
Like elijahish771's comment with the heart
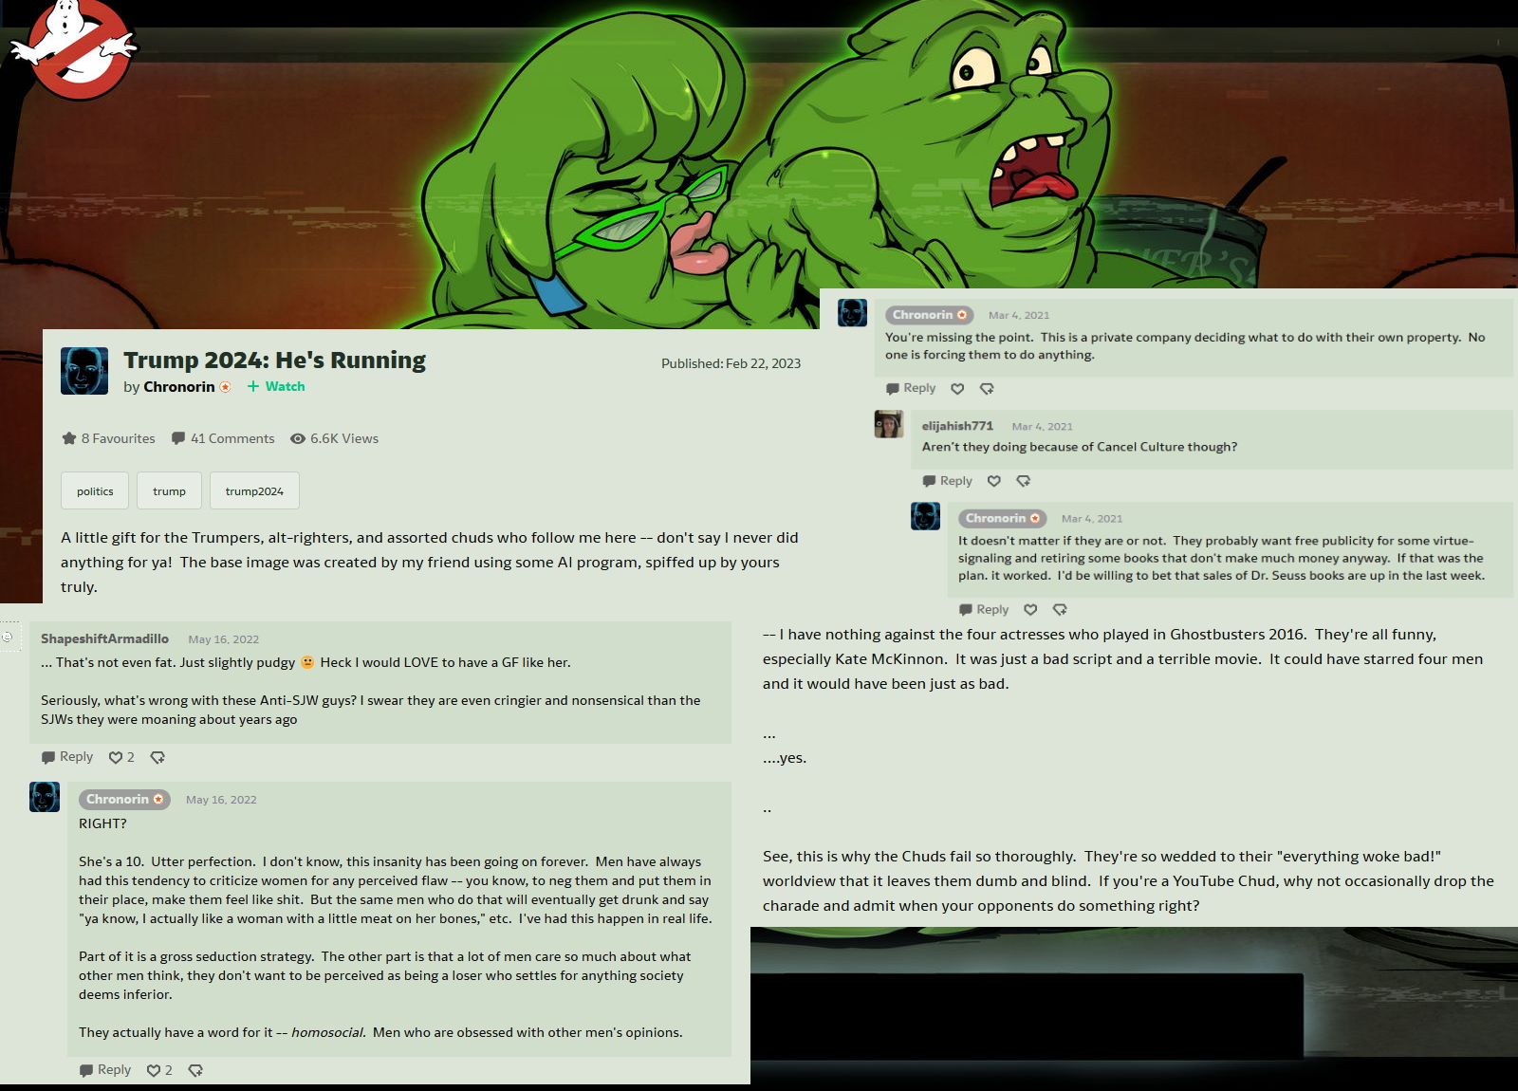pos(994,481)
